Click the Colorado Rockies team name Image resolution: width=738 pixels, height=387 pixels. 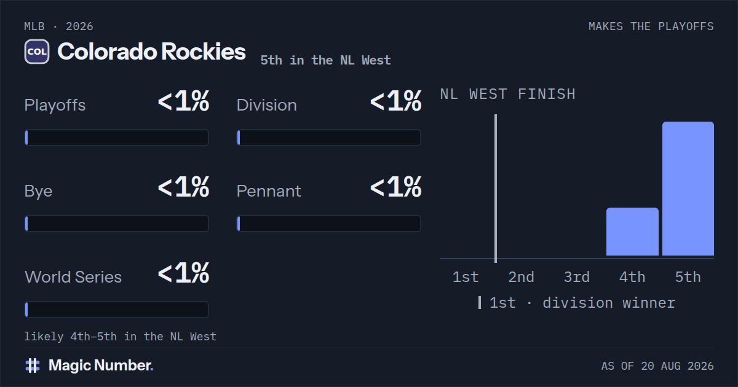click(151, 52)
